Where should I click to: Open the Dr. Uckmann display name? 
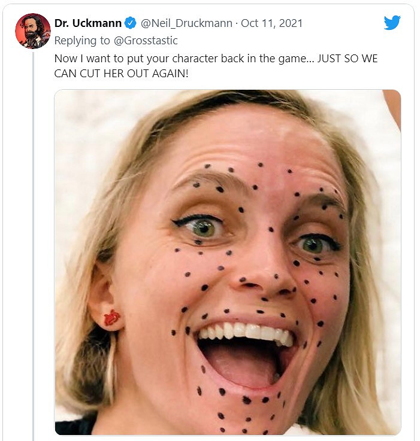pos(88,23)
